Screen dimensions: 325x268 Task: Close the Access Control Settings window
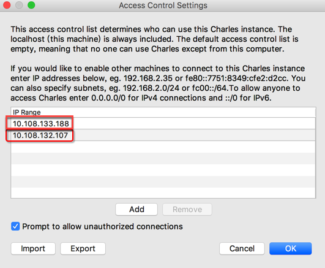[7, 5]
